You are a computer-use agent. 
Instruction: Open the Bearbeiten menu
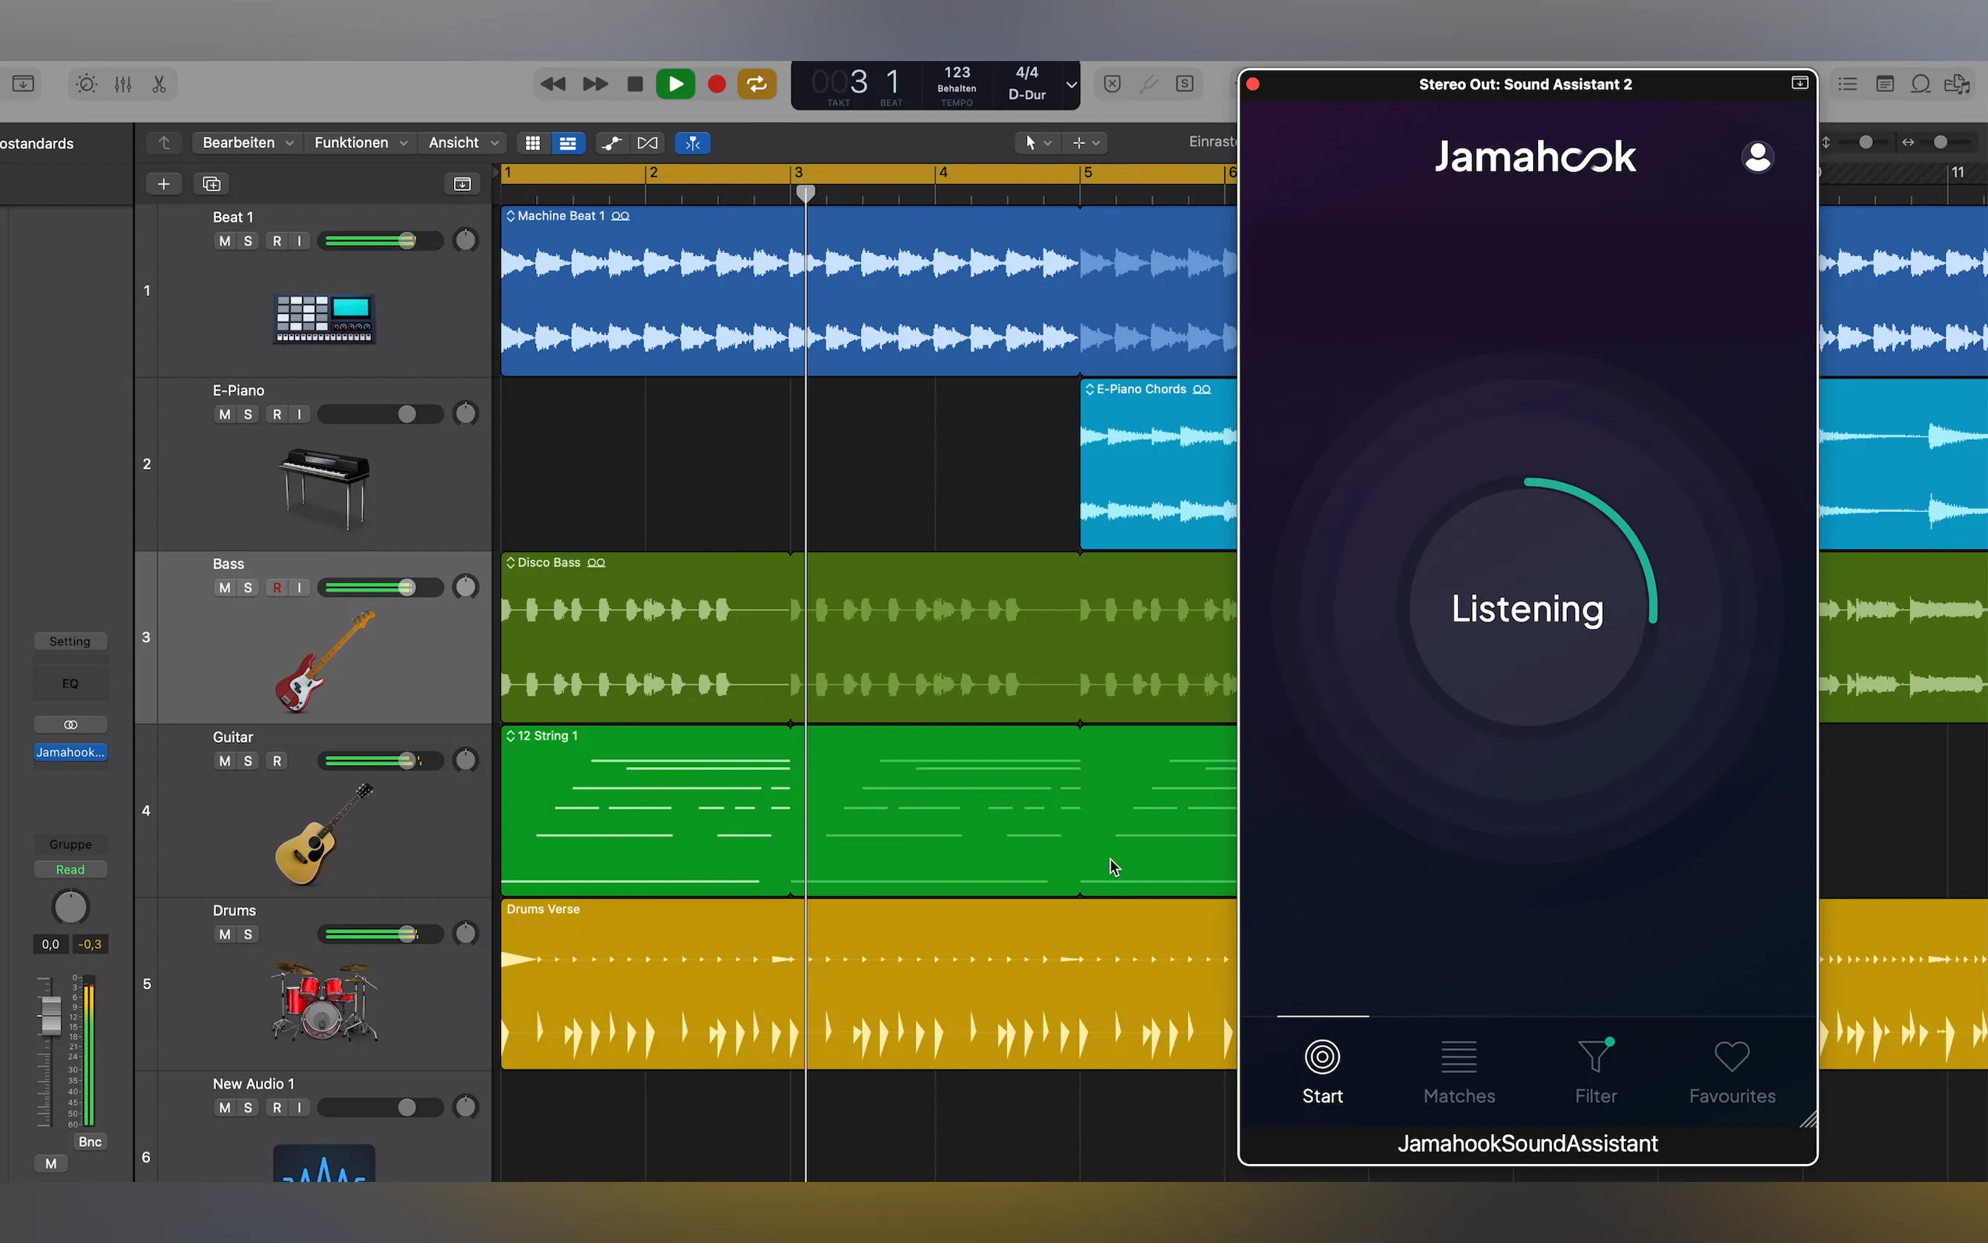[247, 143]
